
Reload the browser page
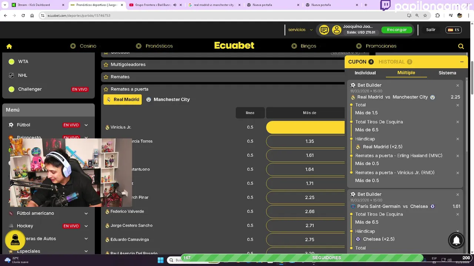click(x=23, y=16)
